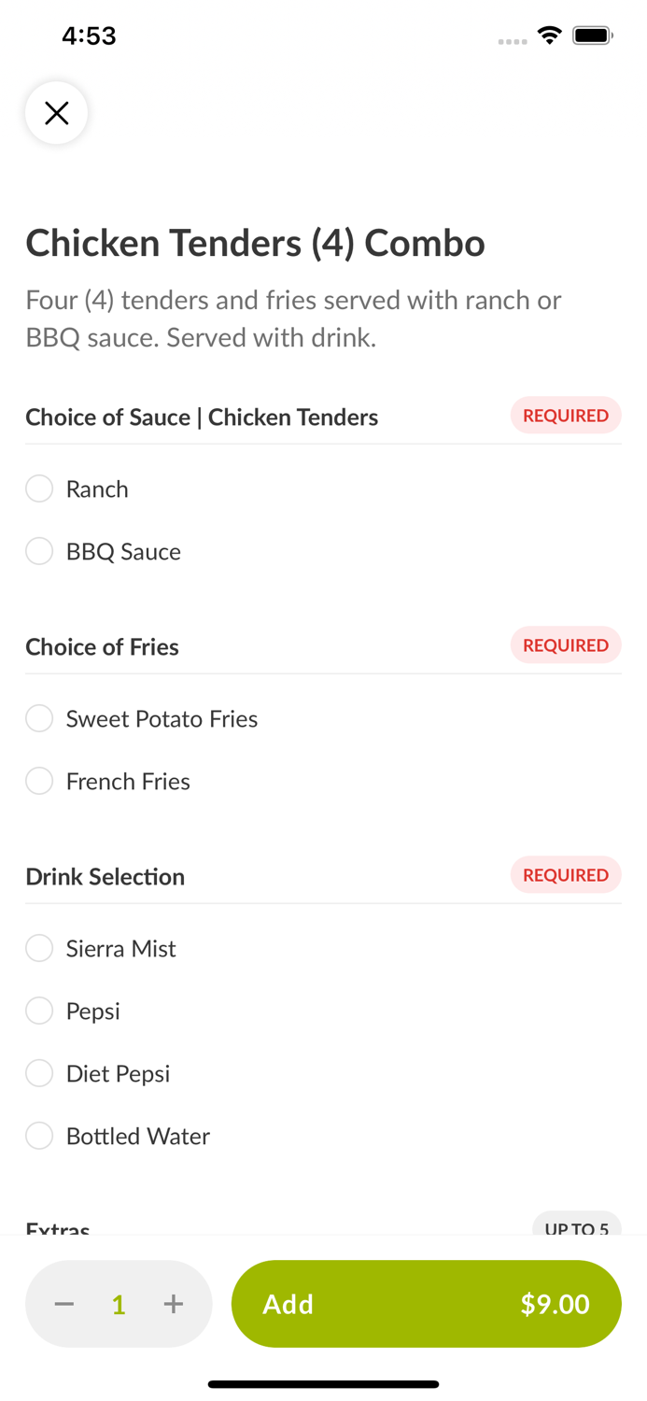Select Pepsi from Drink Selection

39,1011
